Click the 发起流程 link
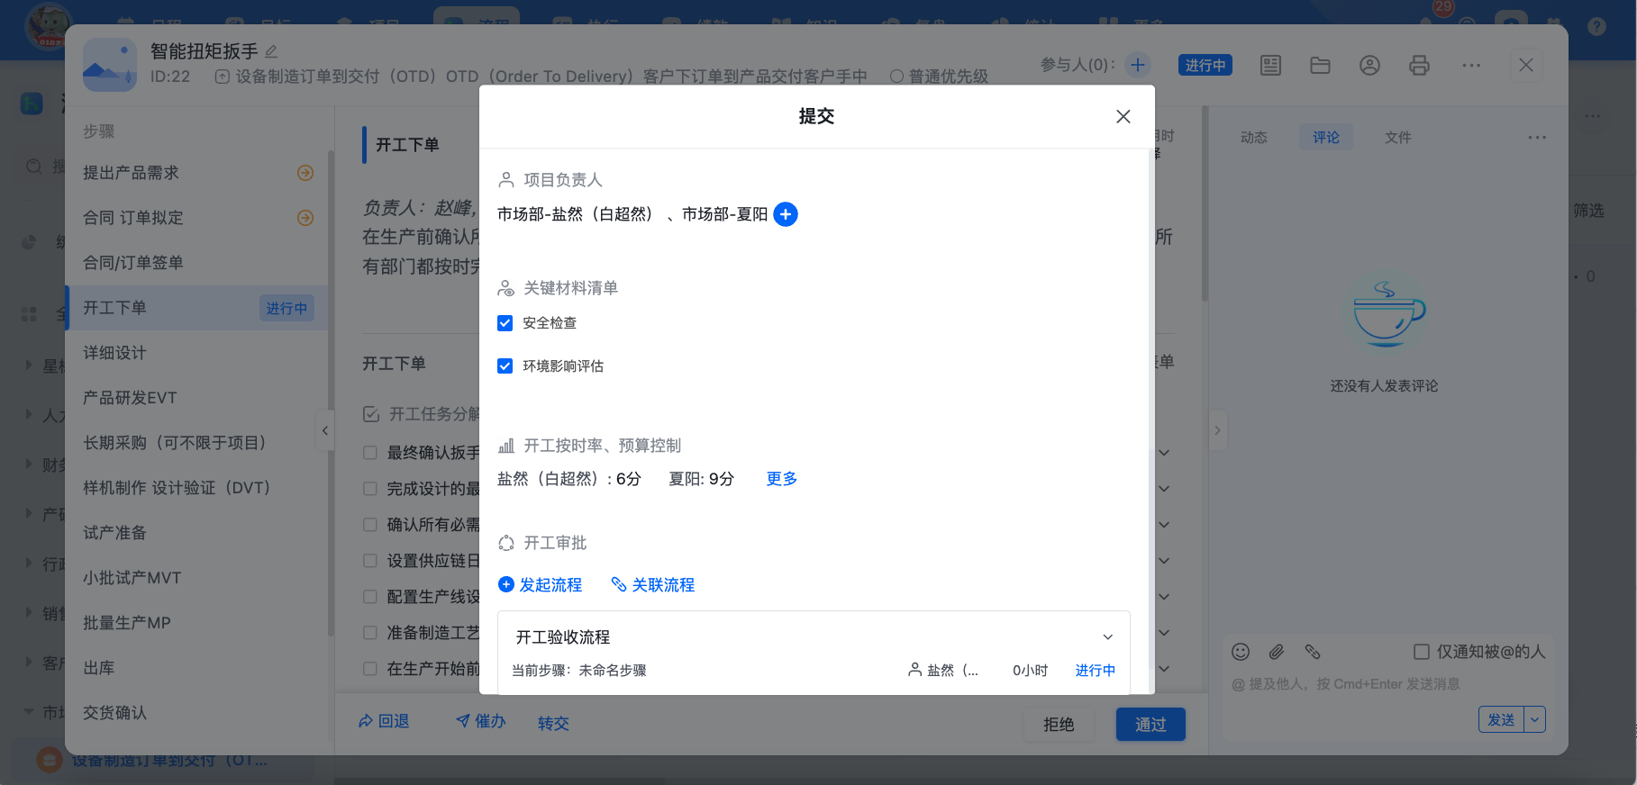1637x785 pixels. (541, 585)
